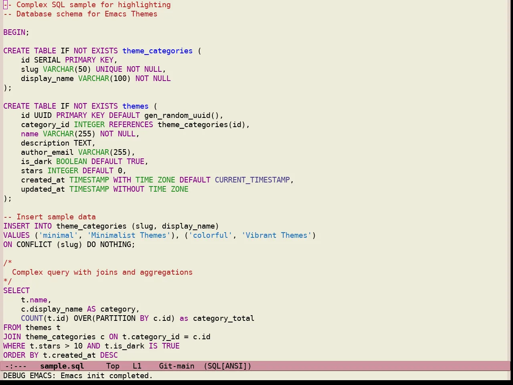Click 'description TEXT' line
This screenshot has width=513, height=385.
tap(58, 143)
